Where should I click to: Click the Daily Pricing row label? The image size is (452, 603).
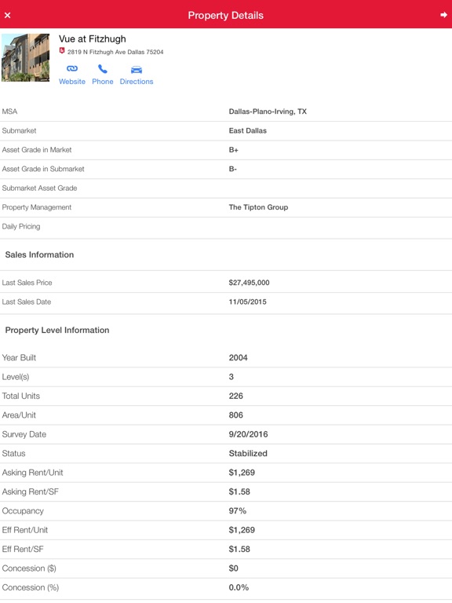[21, 226]
